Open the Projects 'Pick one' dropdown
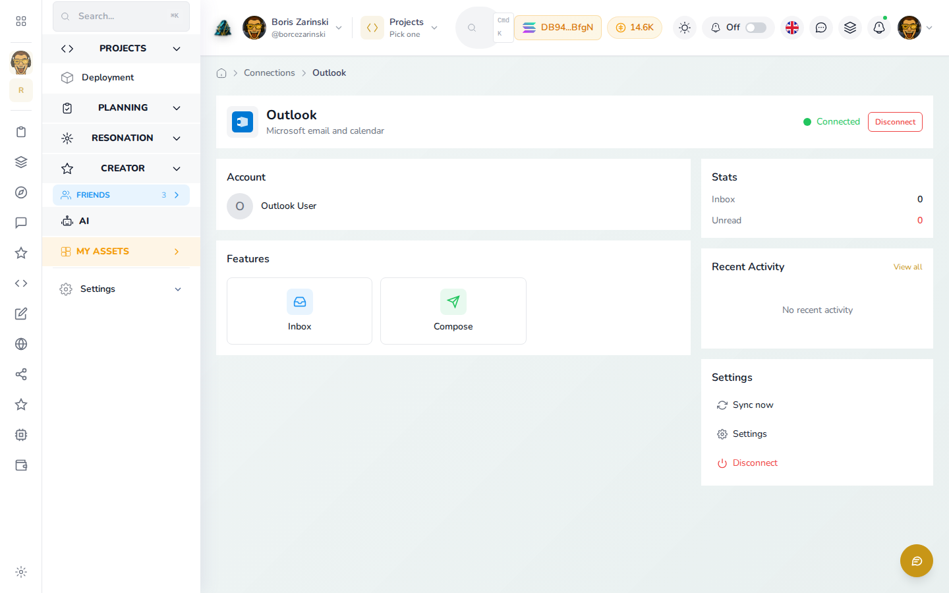 click(x=399, y=28)
